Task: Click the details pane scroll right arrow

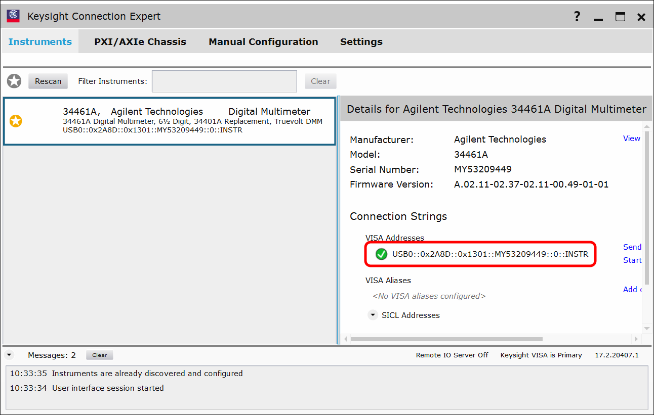Action: click(x=636, y=339)
